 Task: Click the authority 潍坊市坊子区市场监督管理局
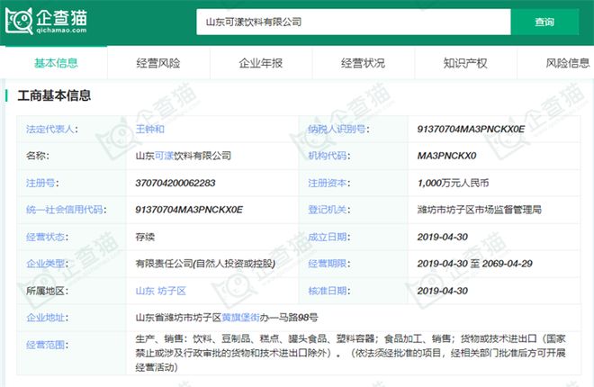point(479,210)
